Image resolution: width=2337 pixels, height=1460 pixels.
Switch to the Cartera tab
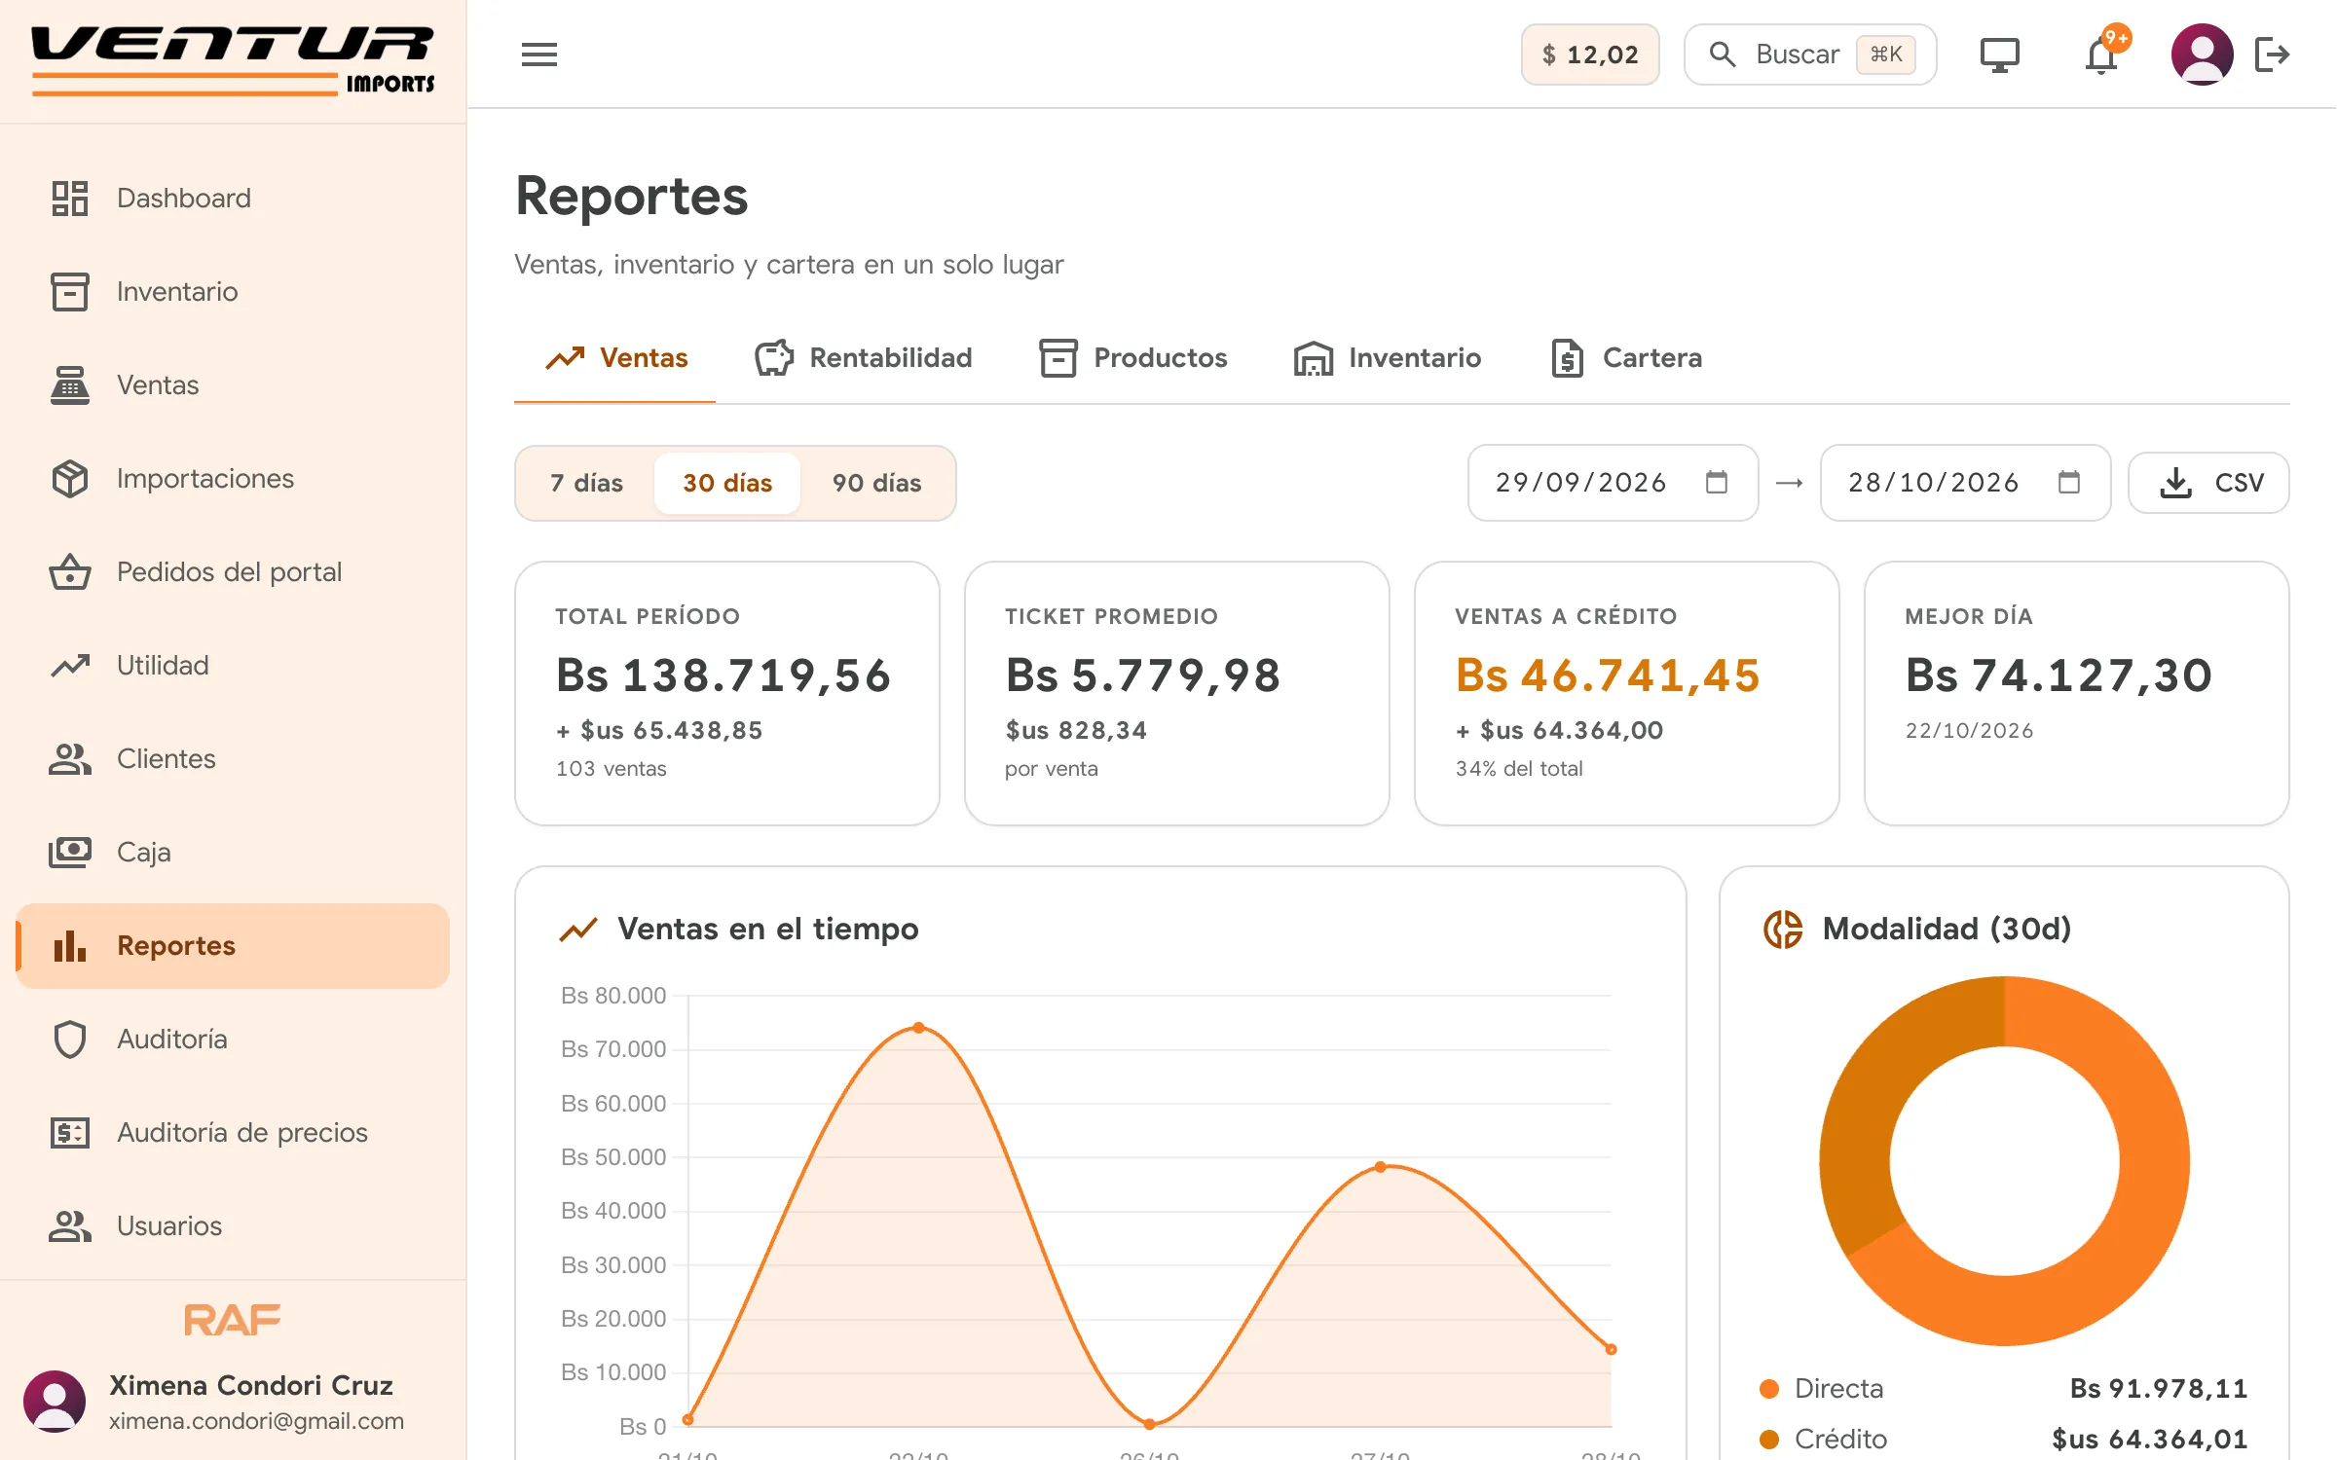(1626, 358)
